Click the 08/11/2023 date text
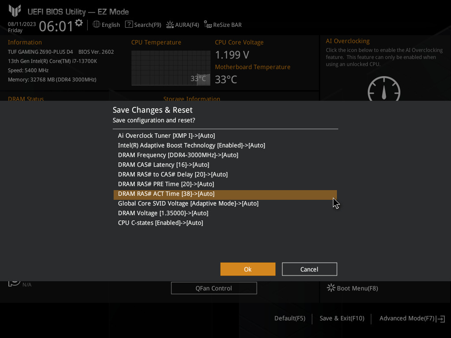The image size is (451, 338). click(x=22, y=24)
